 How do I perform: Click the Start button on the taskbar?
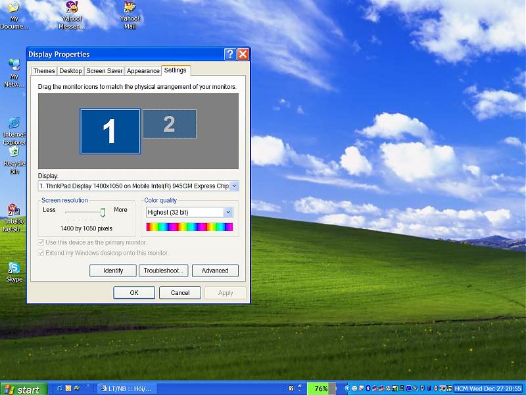[23, 389]
